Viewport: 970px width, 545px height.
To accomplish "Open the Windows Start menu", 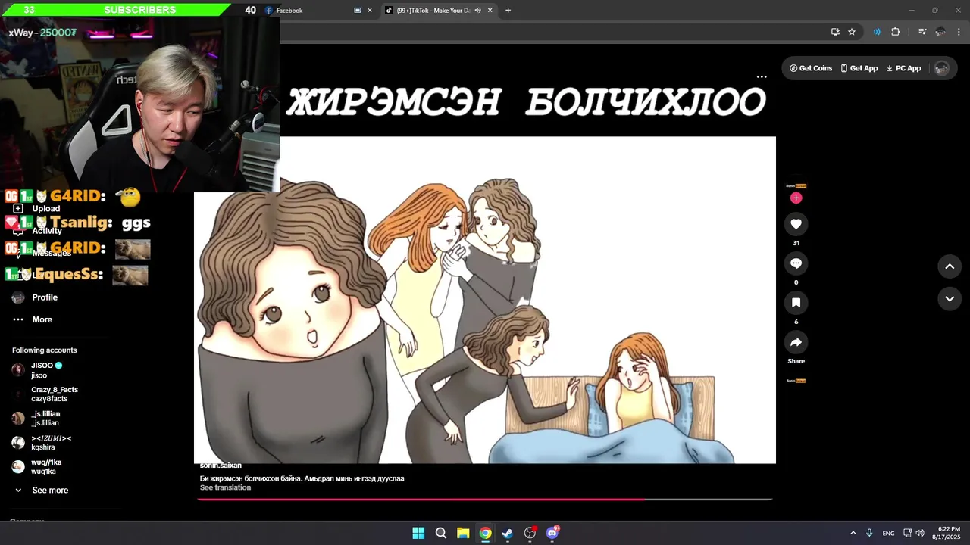I will 418,533.
